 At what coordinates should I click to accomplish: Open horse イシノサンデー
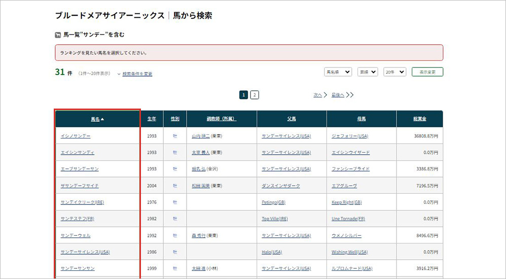[x=76, y=136]
